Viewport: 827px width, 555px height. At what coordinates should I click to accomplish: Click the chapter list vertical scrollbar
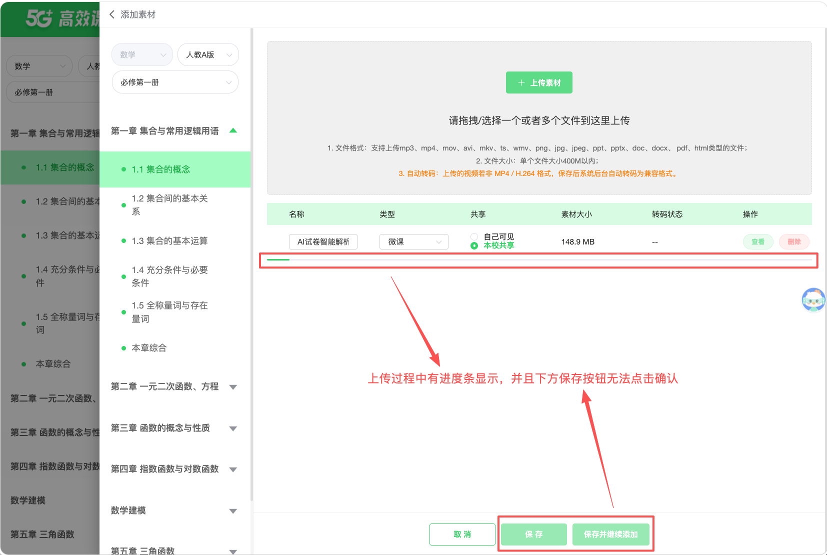click(x=252, y=264)
